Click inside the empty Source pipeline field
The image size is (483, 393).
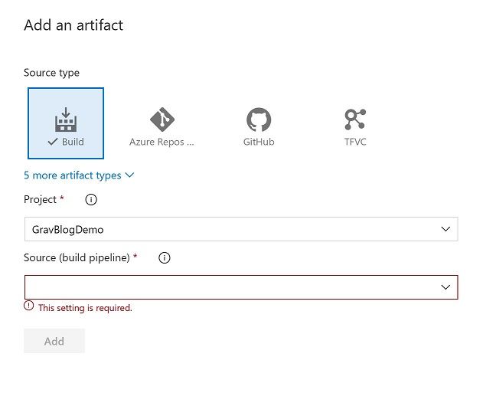[x=230, y=287]
